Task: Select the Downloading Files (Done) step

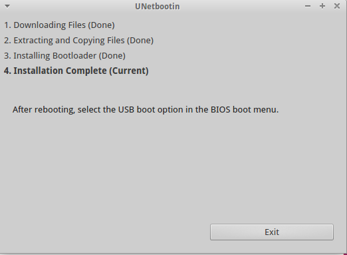Action: click(59, 25)
